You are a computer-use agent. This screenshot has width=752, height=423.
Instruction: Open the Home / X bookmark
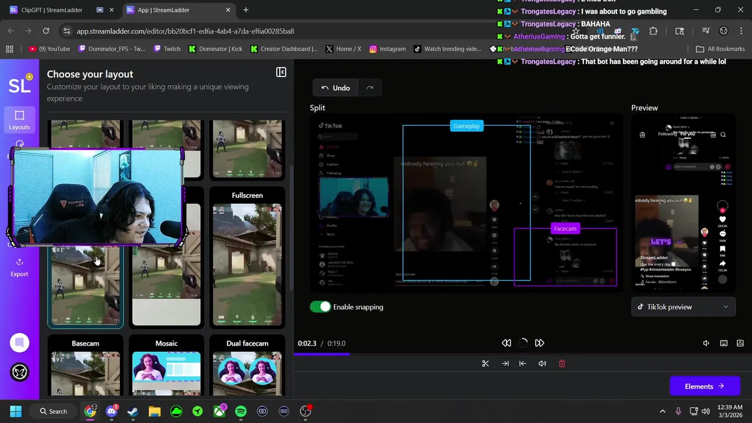click(344, 49)
